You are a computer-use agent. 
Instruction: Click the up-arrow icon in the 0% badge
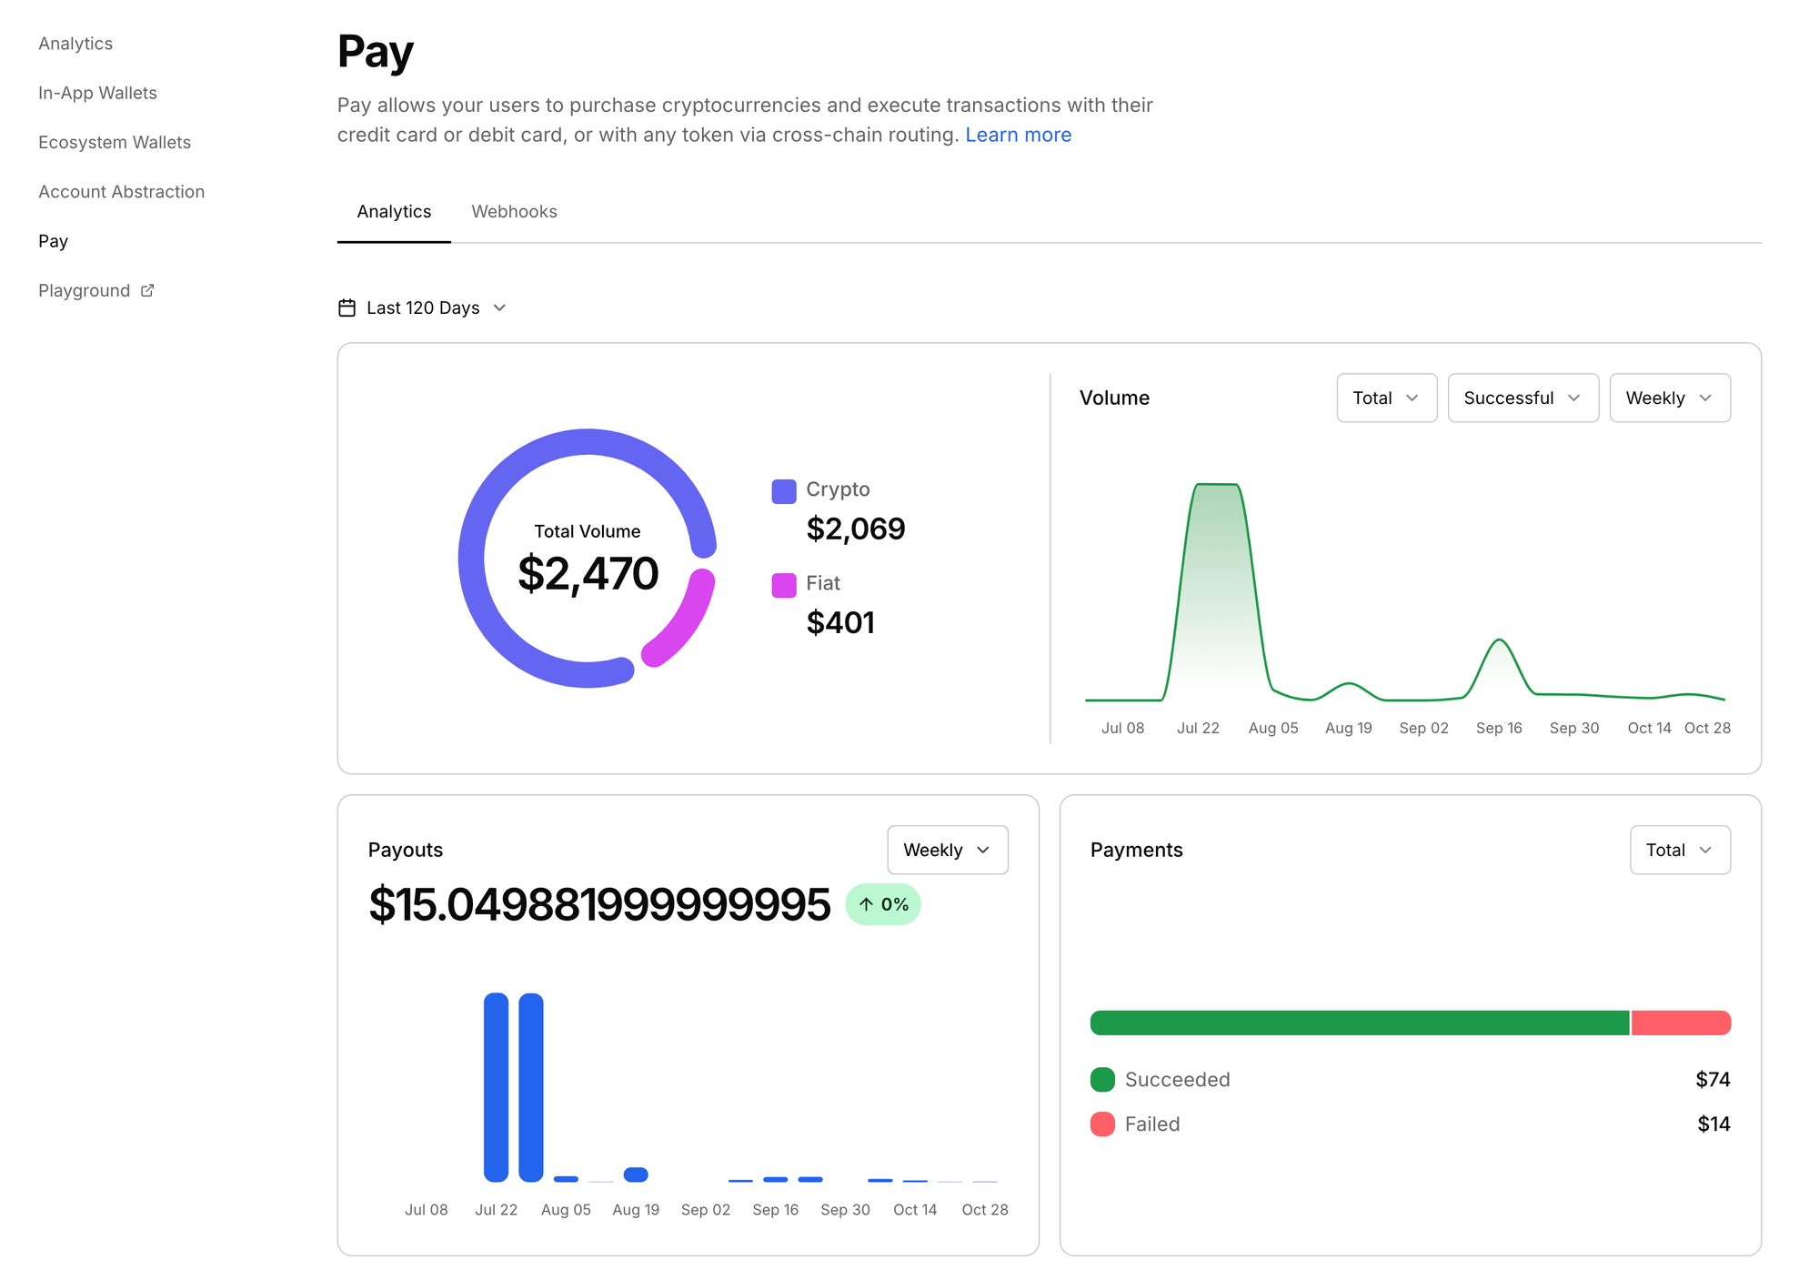click(x=866, y=904)
